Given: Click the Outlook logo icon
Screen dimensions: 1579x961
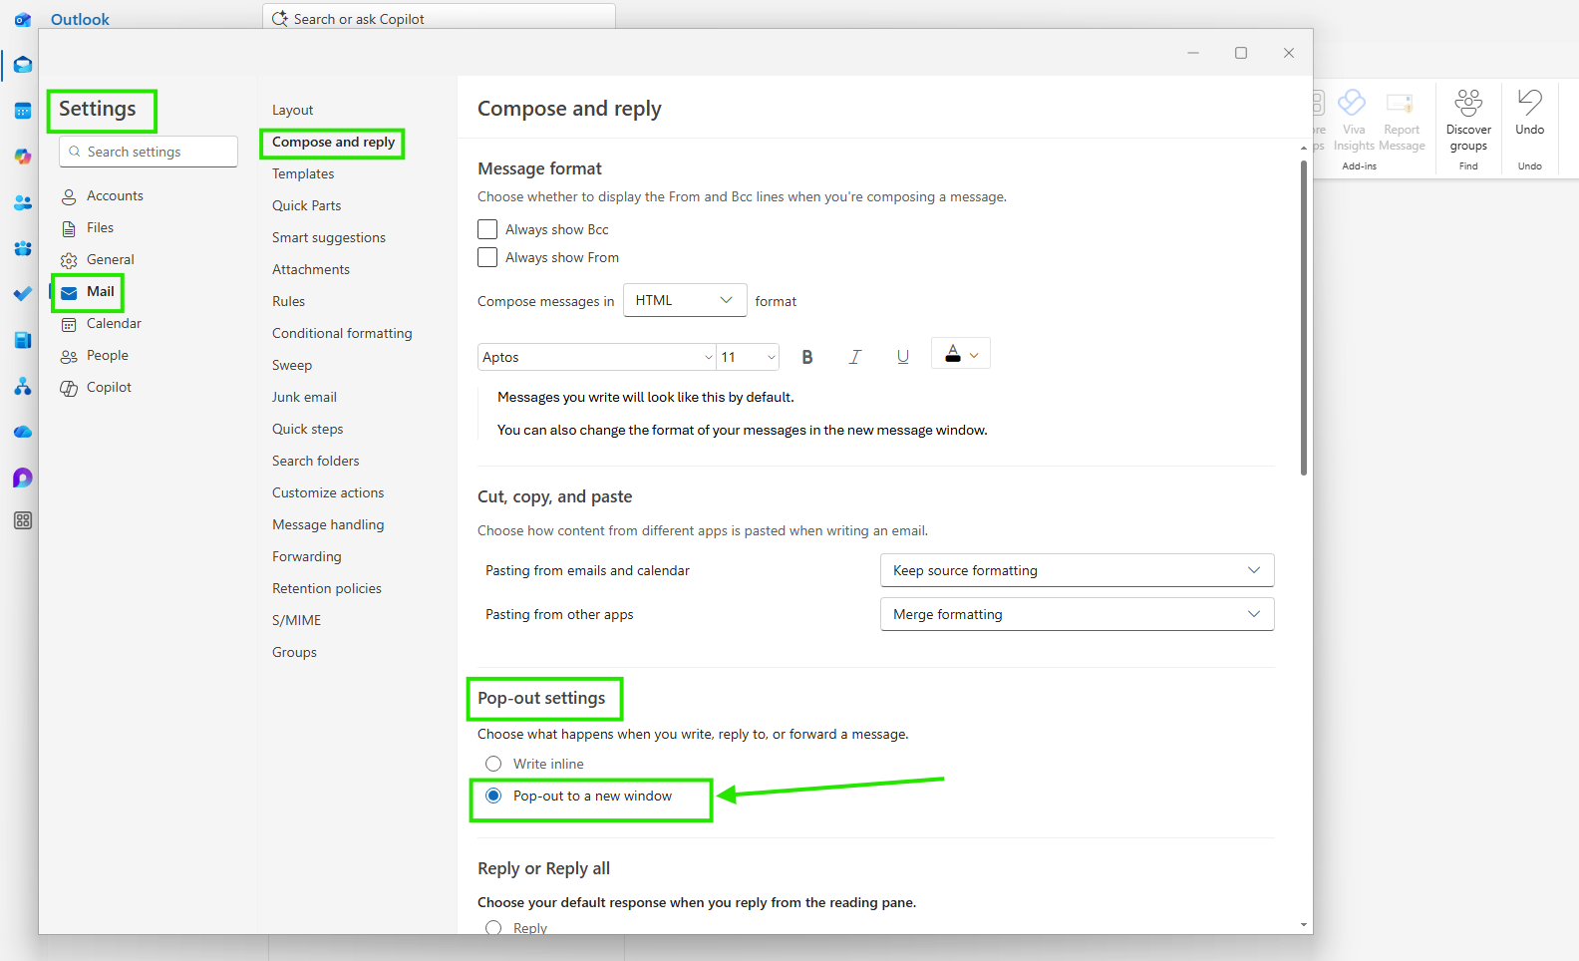Looking at the screenshot, I should (x=23, y=19).
